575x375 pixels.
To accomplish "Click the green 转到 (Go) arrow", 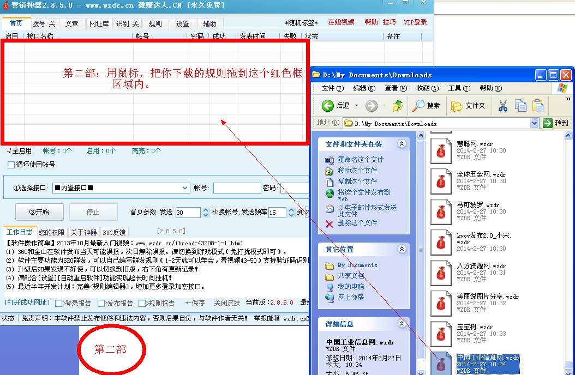I will click(548, 123).
